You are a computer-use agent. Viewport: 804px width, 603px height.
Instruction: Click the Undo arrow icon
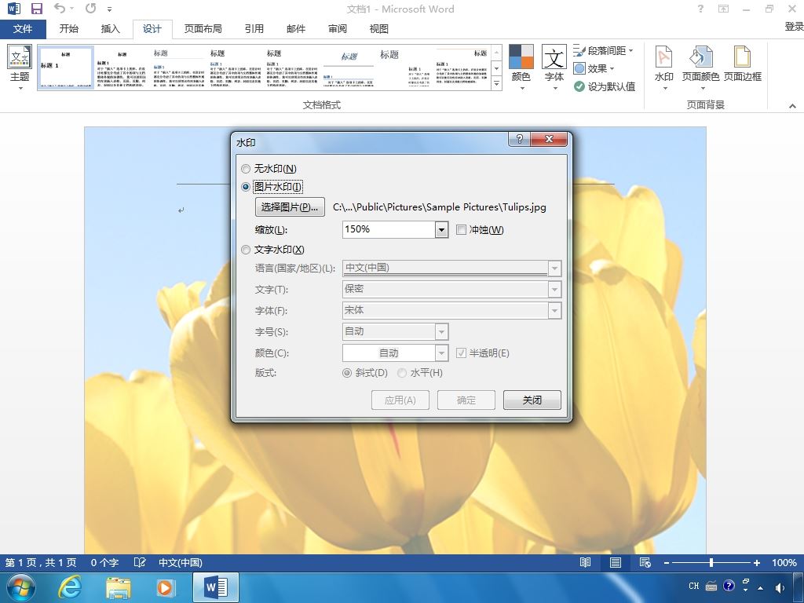[60, 8]
